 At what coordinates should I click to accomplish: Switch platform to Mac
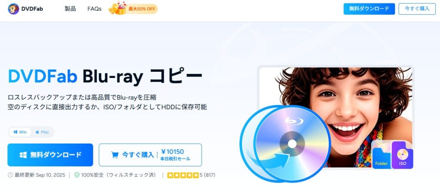pyautogui.click(x=42, y=132)
